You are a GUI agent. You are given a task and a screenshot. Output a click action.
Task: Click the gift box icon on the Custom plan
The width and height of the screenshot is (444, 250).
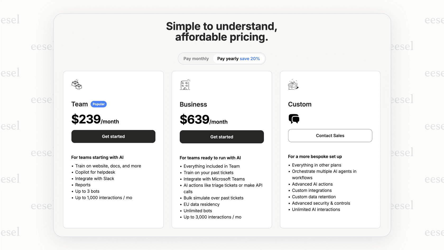click(x=293, y=85)
